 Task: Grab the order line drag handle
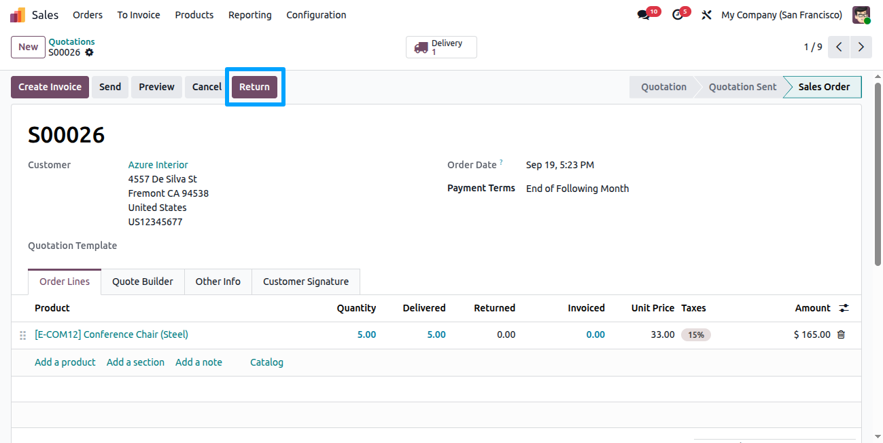(22, 335)
